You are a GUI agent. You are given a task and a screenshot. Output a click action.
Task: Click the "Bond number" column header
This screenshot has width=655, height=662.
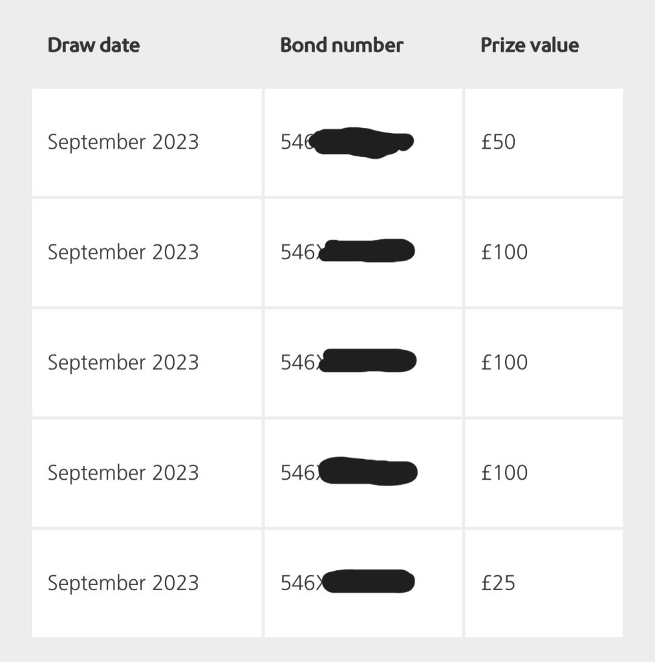(x=341, y=45)
